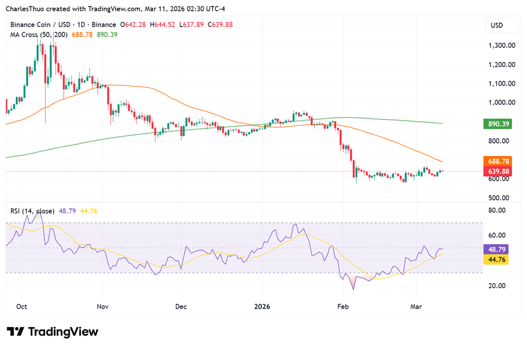Click the 20.00 RSI scale label
Screen dimensions: 527x349
pos(497,285)
